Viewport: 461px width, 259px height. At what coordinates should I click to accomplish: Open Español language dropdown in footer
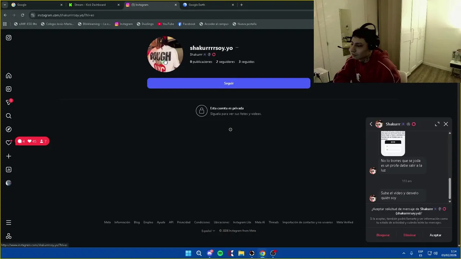tap(208, 231)
